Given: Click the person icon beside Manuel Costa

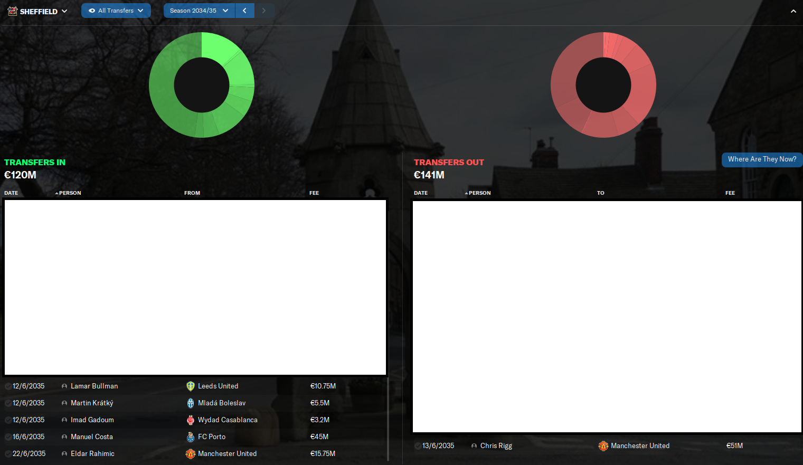Looking at the screenshot, I should (x=64, y=437).
